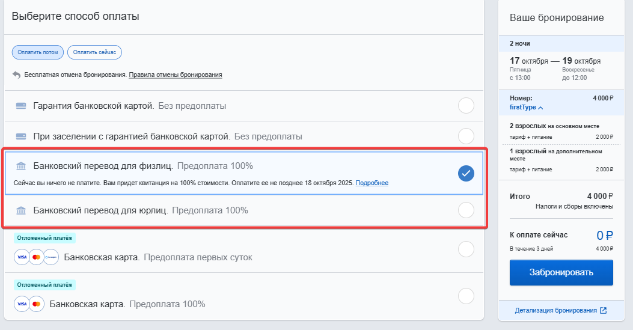Click the bank building icon for 'юрлиц' transfer
The image size is (633, 330).
(21, 210)
